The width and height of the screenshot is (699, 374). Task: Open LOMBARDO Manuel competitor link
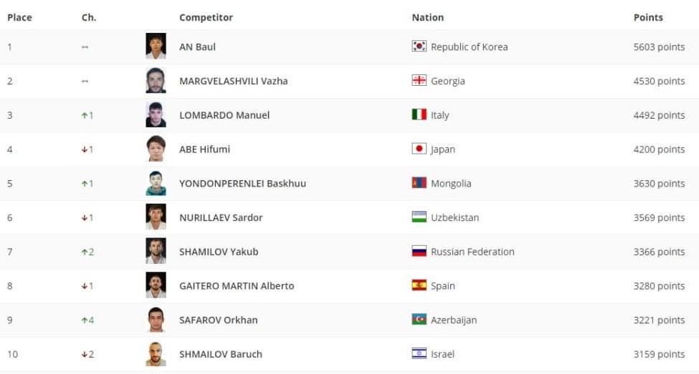[x=224, y=115]
